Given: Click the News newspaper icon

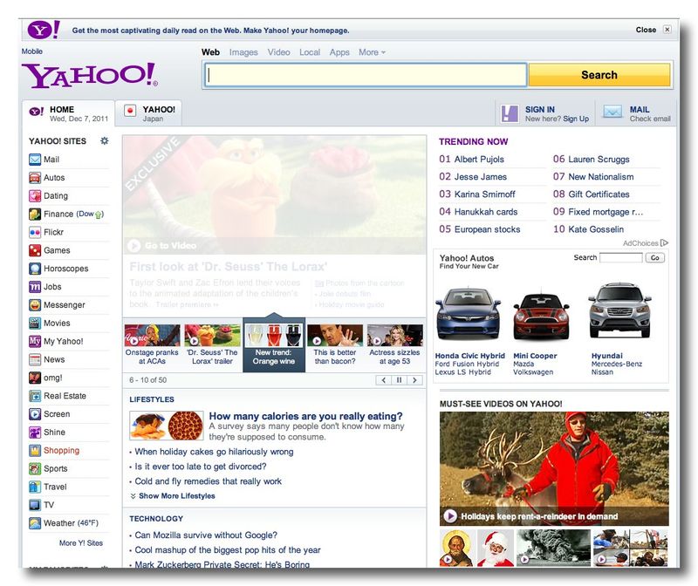Looking at the screenshot, I should tap(35, 359).
